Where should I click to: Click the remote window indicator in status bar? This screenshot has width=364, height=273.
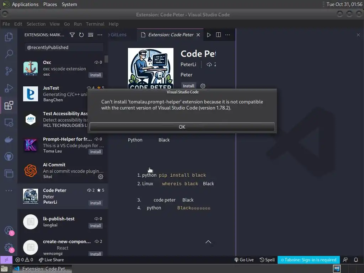[x=6, y=260]
